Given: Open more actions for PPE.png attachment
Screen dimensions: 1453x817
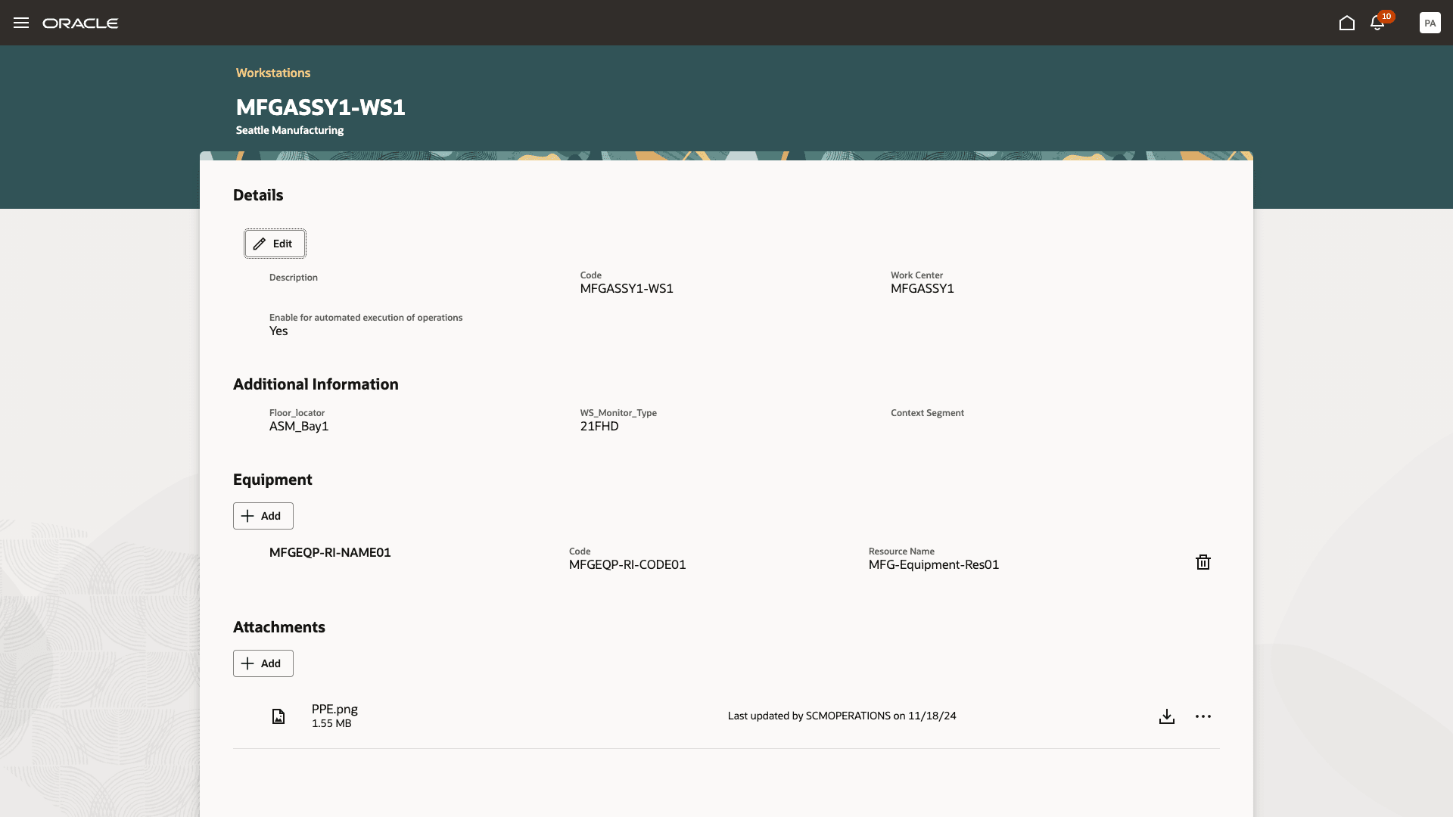Looking at the screenshot, I should (x=1203, y=716).
